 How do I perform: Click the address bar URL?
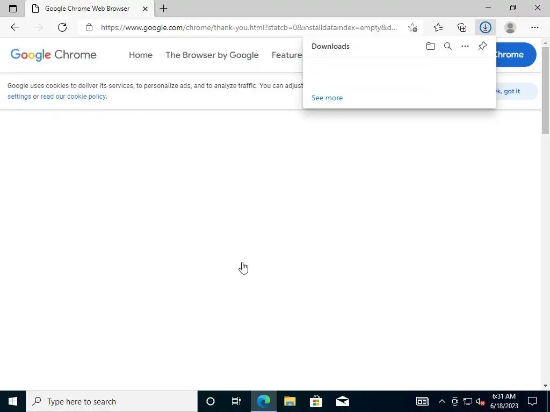[x=249, y=27]
